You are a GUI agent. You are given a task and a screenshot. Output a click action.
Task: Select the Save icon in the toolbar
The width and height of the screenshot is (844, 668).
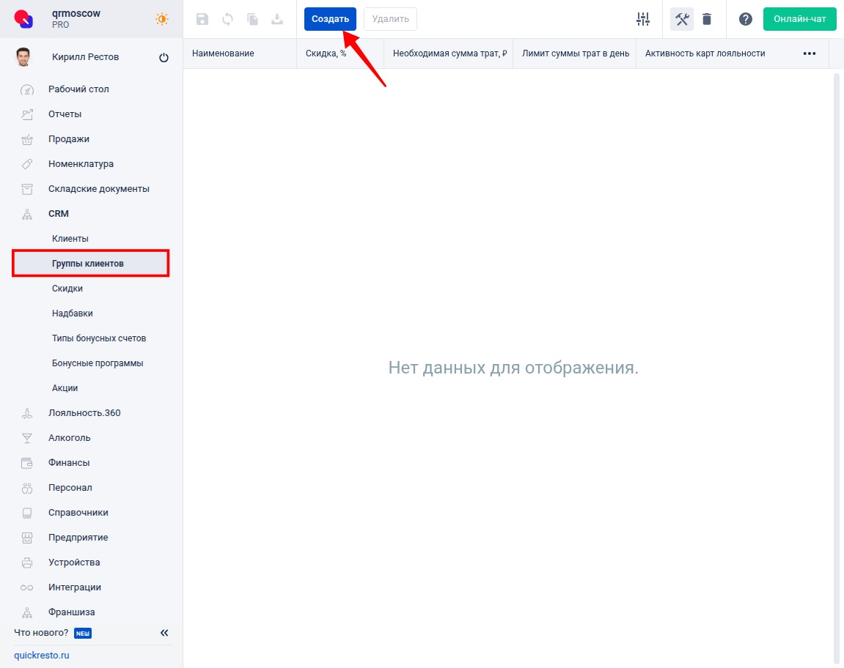coord(202,19)
